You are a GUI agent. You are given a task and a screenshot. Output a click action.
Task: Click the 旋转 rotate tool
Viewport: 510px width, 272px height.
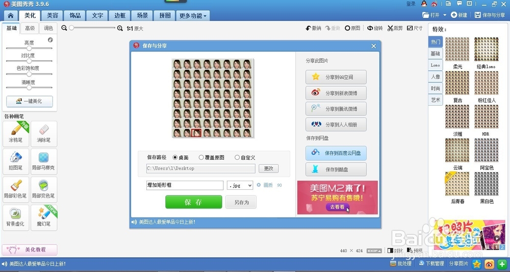coord(375,28)
